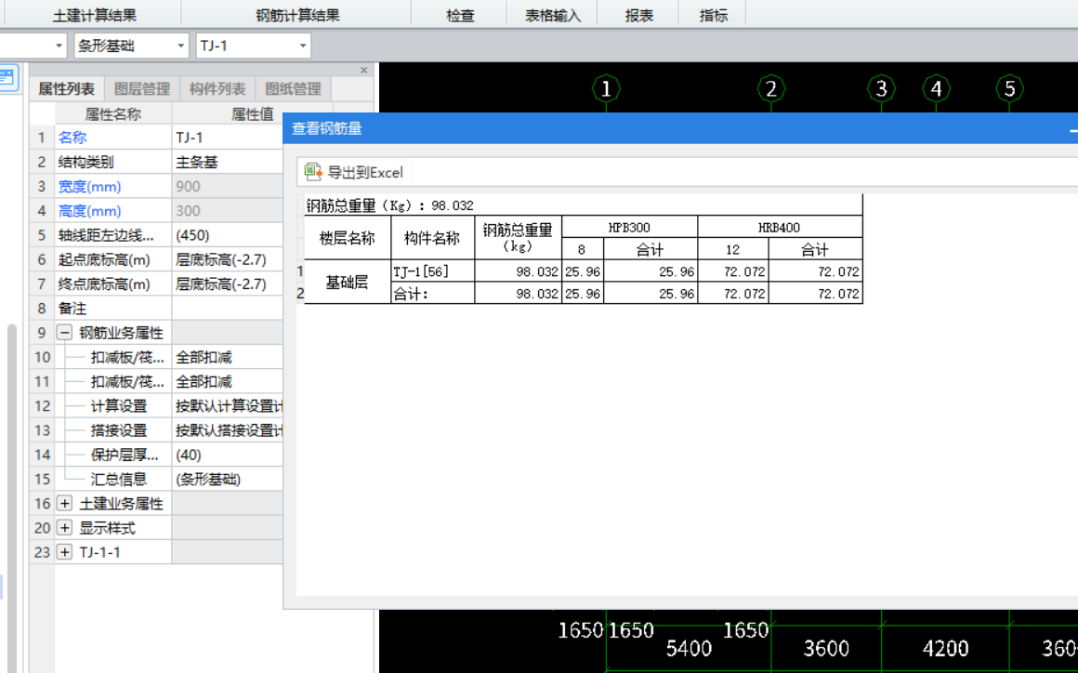Viewport: 1078px width, 673px height.
Task: Click the 导出到Excel button label
Action: pyautogui.click(x=365, y=173)
